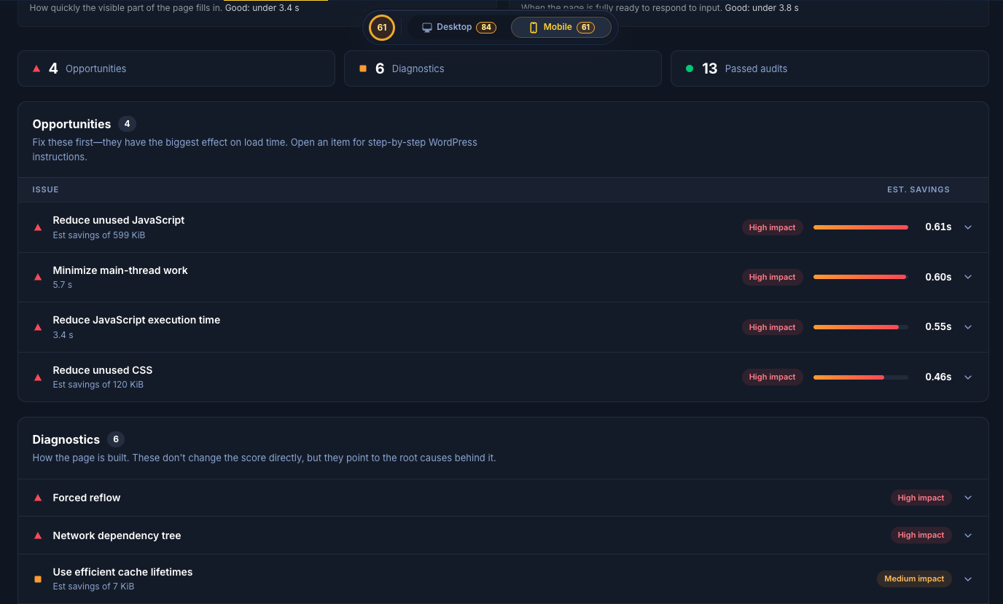Screen dimensions: 1003x604
Task: Click the 0.55s savings value
Action: click(x=938, y=327)
